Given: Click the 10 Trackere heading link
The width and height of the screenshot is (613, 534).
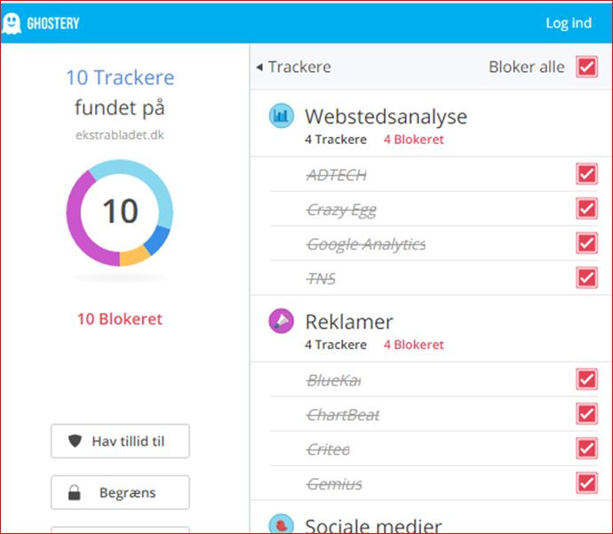Looking at the screenshot, I should 120,77.
